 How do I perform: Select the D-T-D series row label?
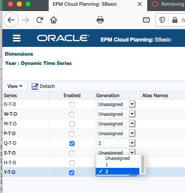10,104
